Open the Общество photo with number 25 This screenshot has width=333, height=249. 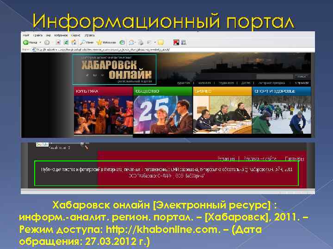click(163, 115)
